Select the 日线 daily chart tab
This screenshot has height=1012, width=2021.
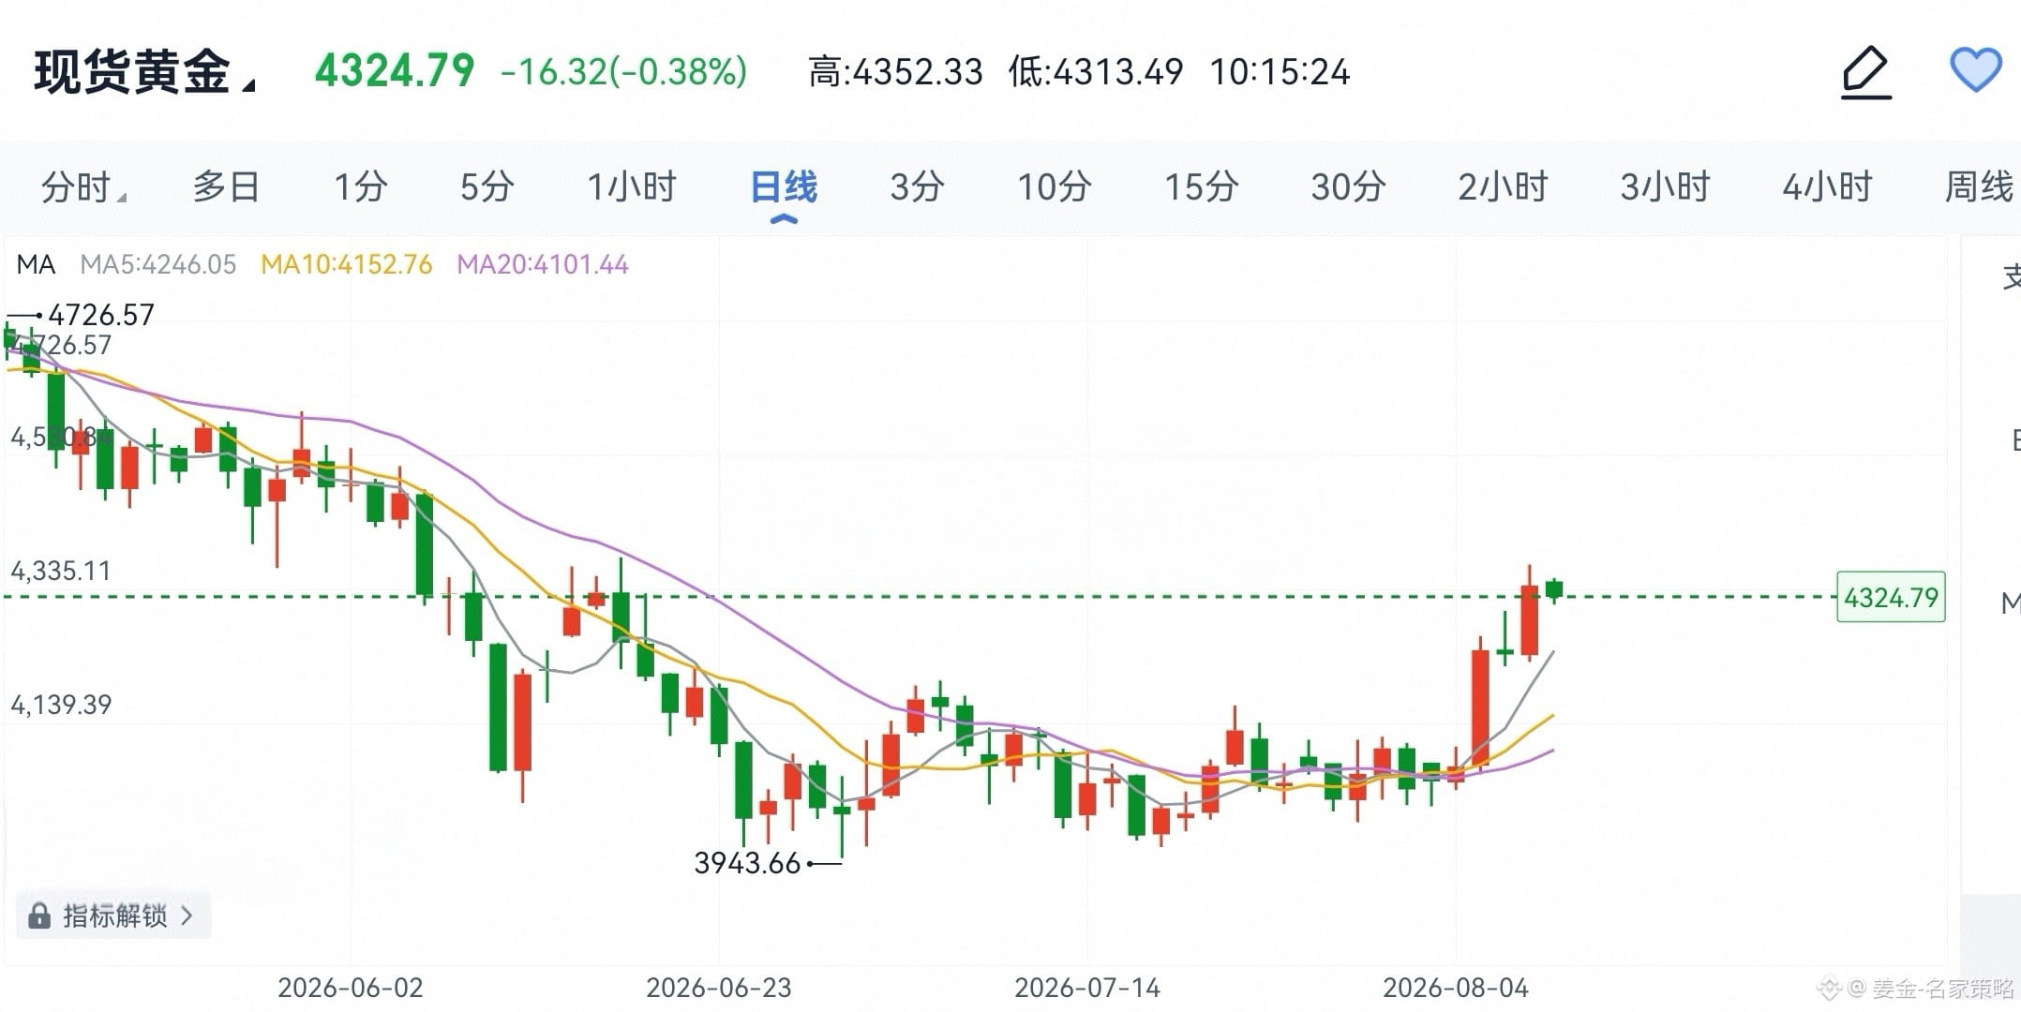click(784, 187)
